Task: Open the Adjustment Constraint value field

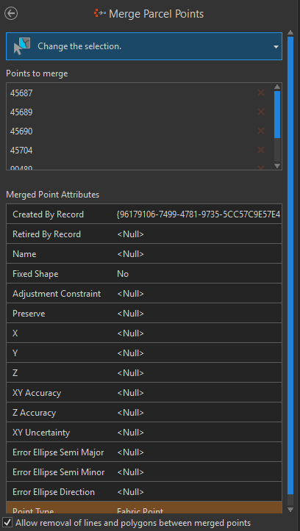Action: coord(199,294)
